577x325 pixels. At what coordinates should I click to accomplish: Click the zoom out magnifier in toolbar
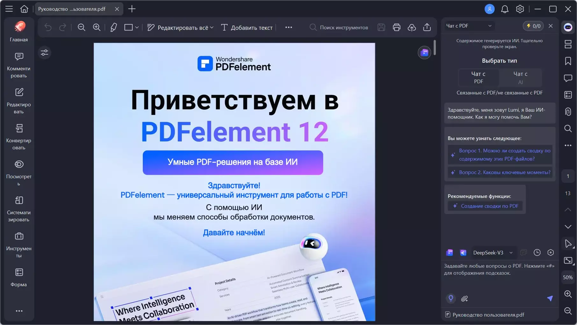(x=82, y=27)
